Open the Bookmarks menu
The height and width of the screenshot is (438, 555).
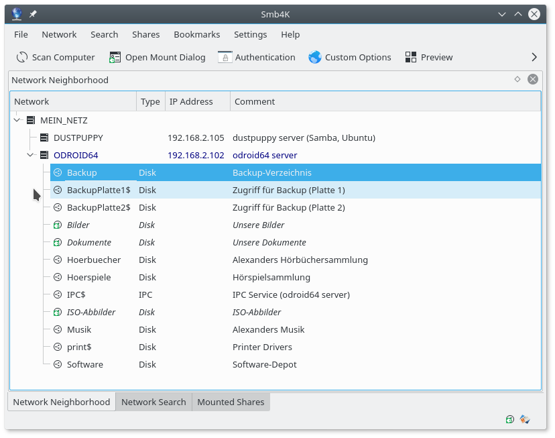196,34
